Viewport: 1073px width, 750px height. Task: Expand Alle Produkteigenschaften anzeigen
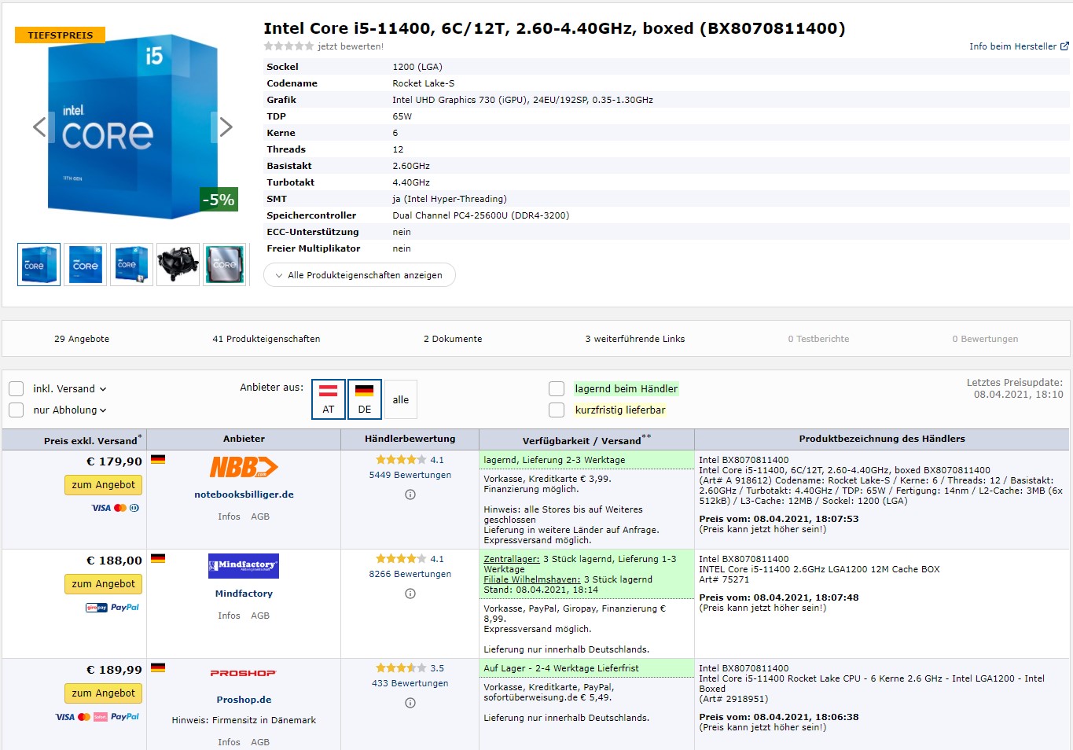359,275
